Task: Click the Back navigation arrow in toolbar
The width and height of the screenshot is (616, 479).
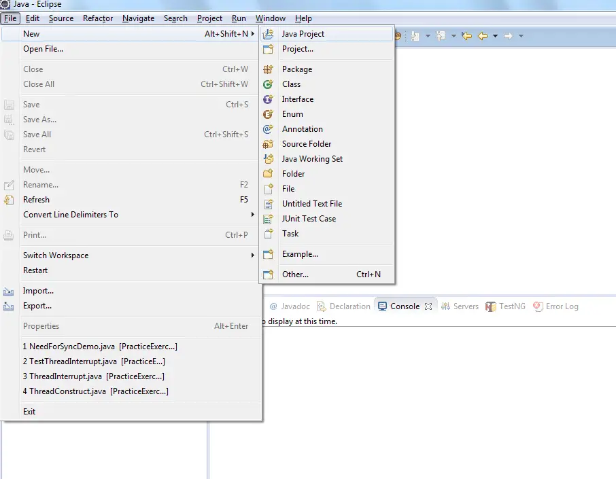Action: (481, 35)
